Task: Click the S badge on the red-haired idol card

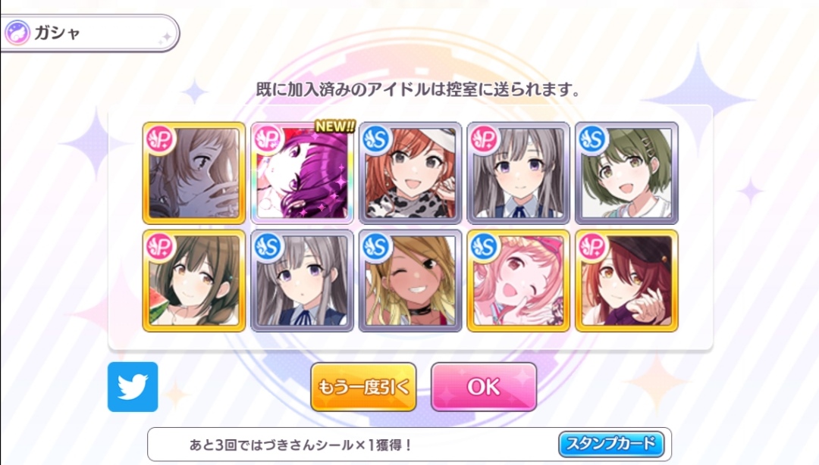Action: pos(376,139)
